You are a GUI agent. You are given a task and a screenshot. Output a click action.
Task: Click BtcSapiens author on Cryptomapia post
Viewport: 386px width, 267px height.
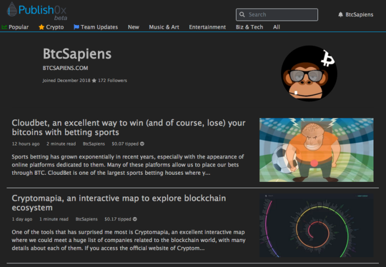click(x=86, y=219)
